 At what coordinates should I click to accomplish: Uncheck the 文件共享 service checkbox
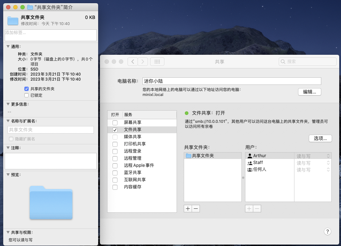pos(115,130)
